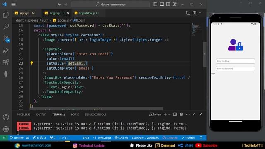Click the auth breadcrumb segment
The width and height of the screenshot is (265, 149).
(45, 20)
